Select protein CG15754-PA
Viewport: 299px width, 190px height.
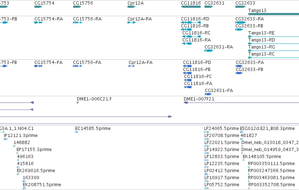48,63
